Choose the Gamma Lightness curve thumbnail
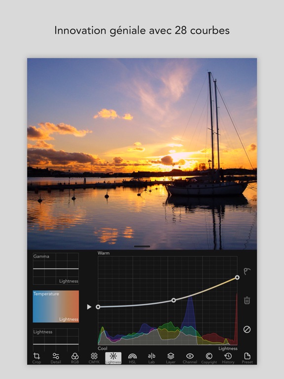Image resolution: width=284 pixels, height=379 pixels. 56,268
